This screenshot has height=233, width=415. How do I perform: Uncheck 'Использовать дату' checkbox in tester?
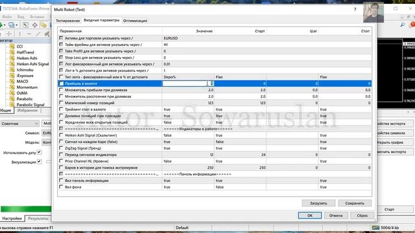click(39, 152)
